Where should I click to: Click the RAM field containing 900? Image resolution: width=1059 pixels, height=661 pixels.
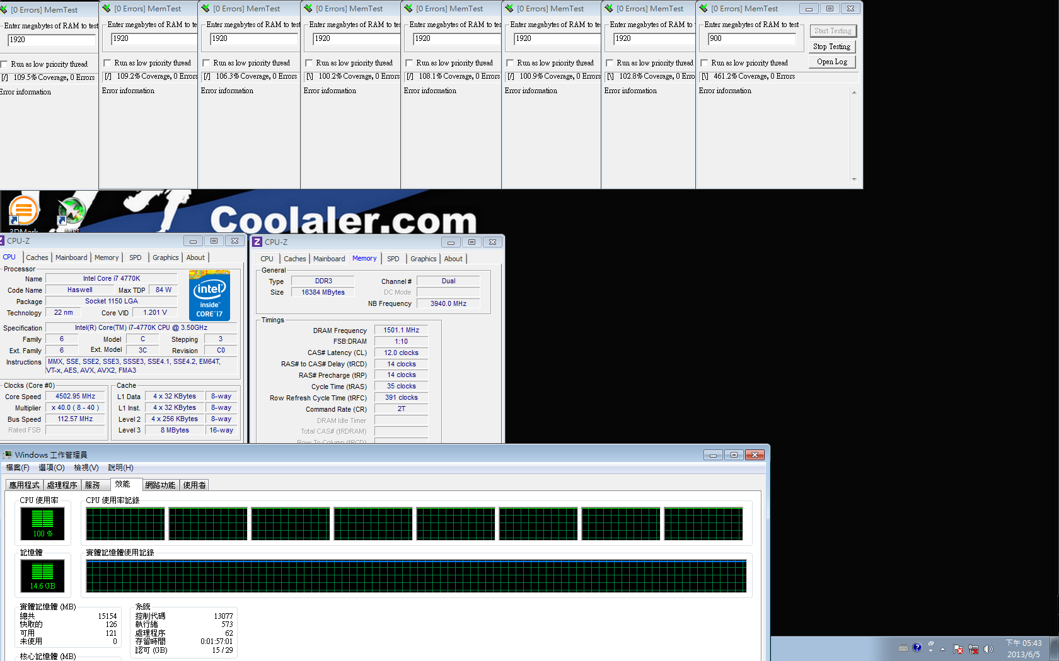tap(751, 38)
